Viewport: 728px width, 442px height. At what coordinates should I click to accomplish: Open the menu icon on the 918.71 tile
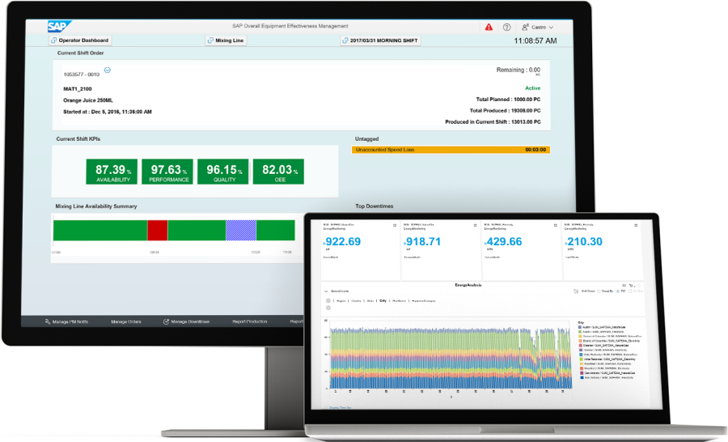tap(475, 225)
